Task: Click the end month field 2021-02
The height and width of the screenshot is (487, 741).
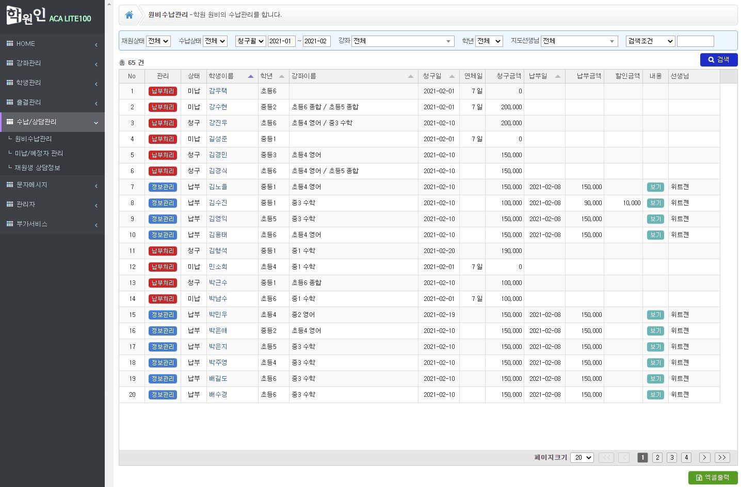Action: [x=316, y=41]
